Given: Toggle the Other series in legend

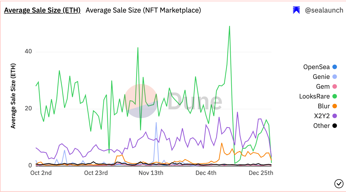Looking at the screenshot, I should pyautogui.click(x=325, y=126).
